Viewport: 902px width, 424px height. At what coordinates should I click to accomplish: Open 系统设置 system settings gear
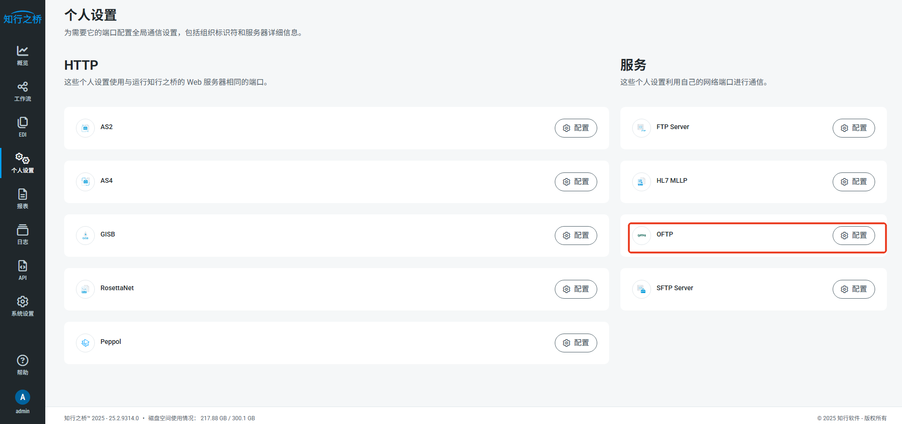(x=22, y=306)
